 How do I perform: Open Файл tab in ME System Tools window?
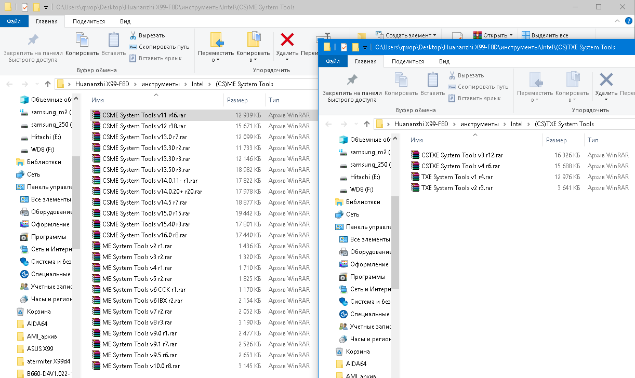coord(15,21)
